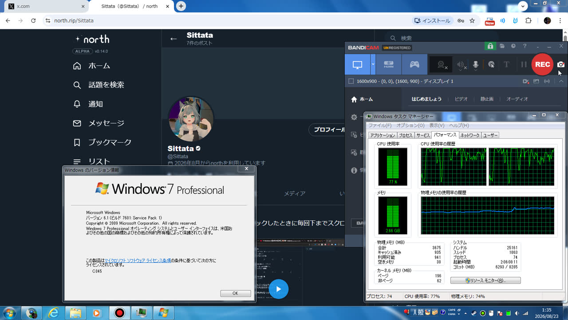Image resolution: width=568 pixels, height=320 pixels.
Task: Click Bandicam pause button
Action: tap(524, 65)
